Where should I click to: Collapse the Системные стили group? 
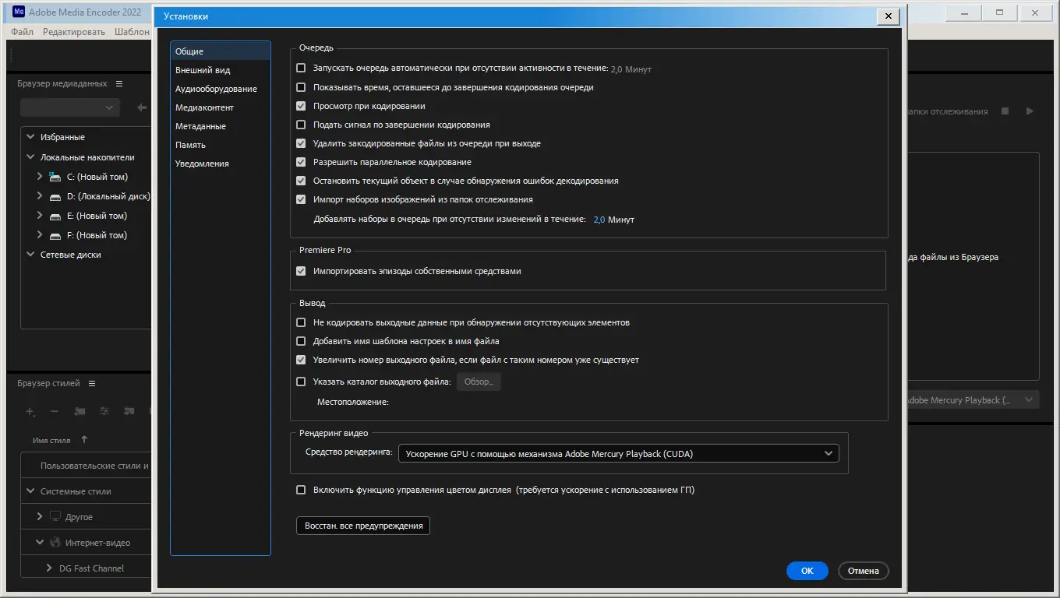click(x=31, y=491)
